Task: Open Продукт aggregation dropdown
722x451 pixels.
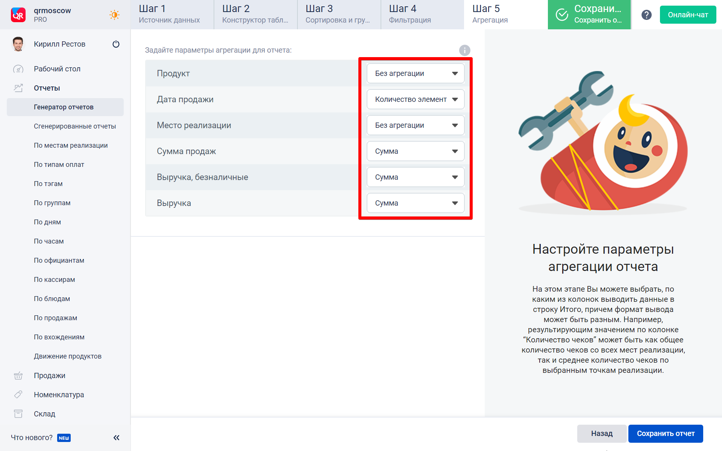Action: click(x=416, y=73)
